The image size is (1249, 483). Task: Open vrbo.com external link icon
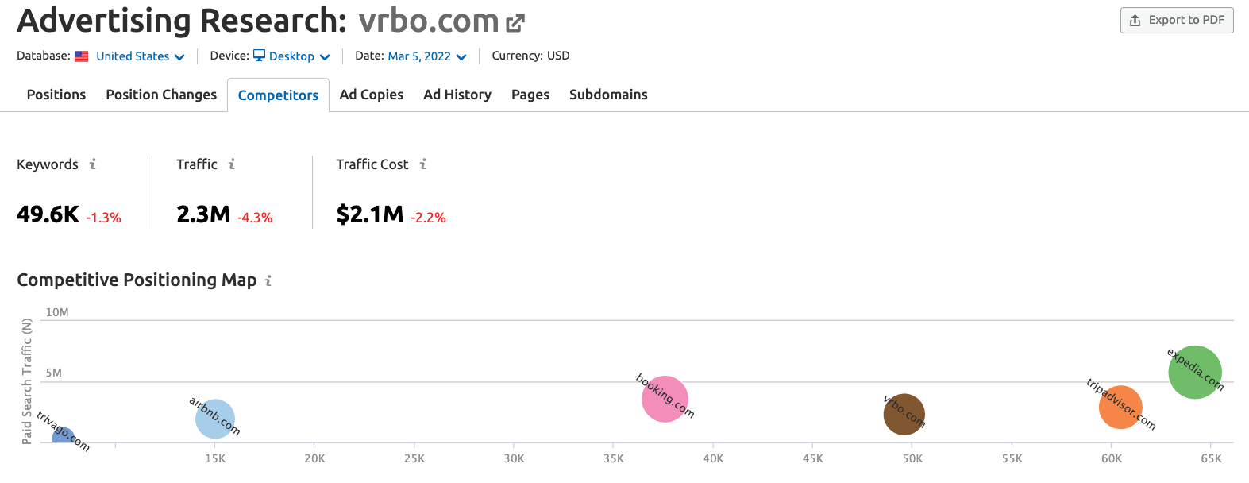(x=515, y=23)
